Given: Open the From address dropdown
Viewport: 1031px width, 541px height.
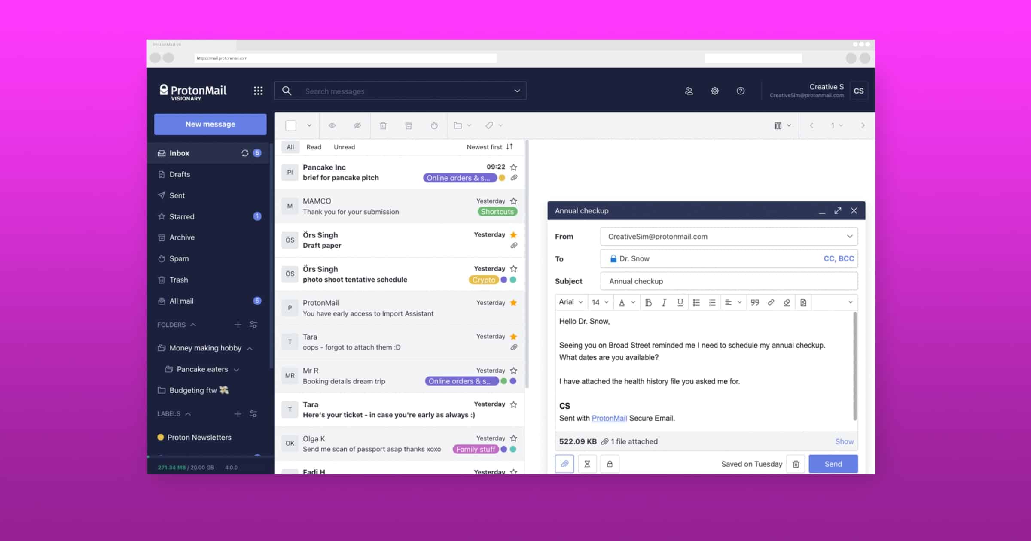Looking at the screenshot, I should [849, 236].
